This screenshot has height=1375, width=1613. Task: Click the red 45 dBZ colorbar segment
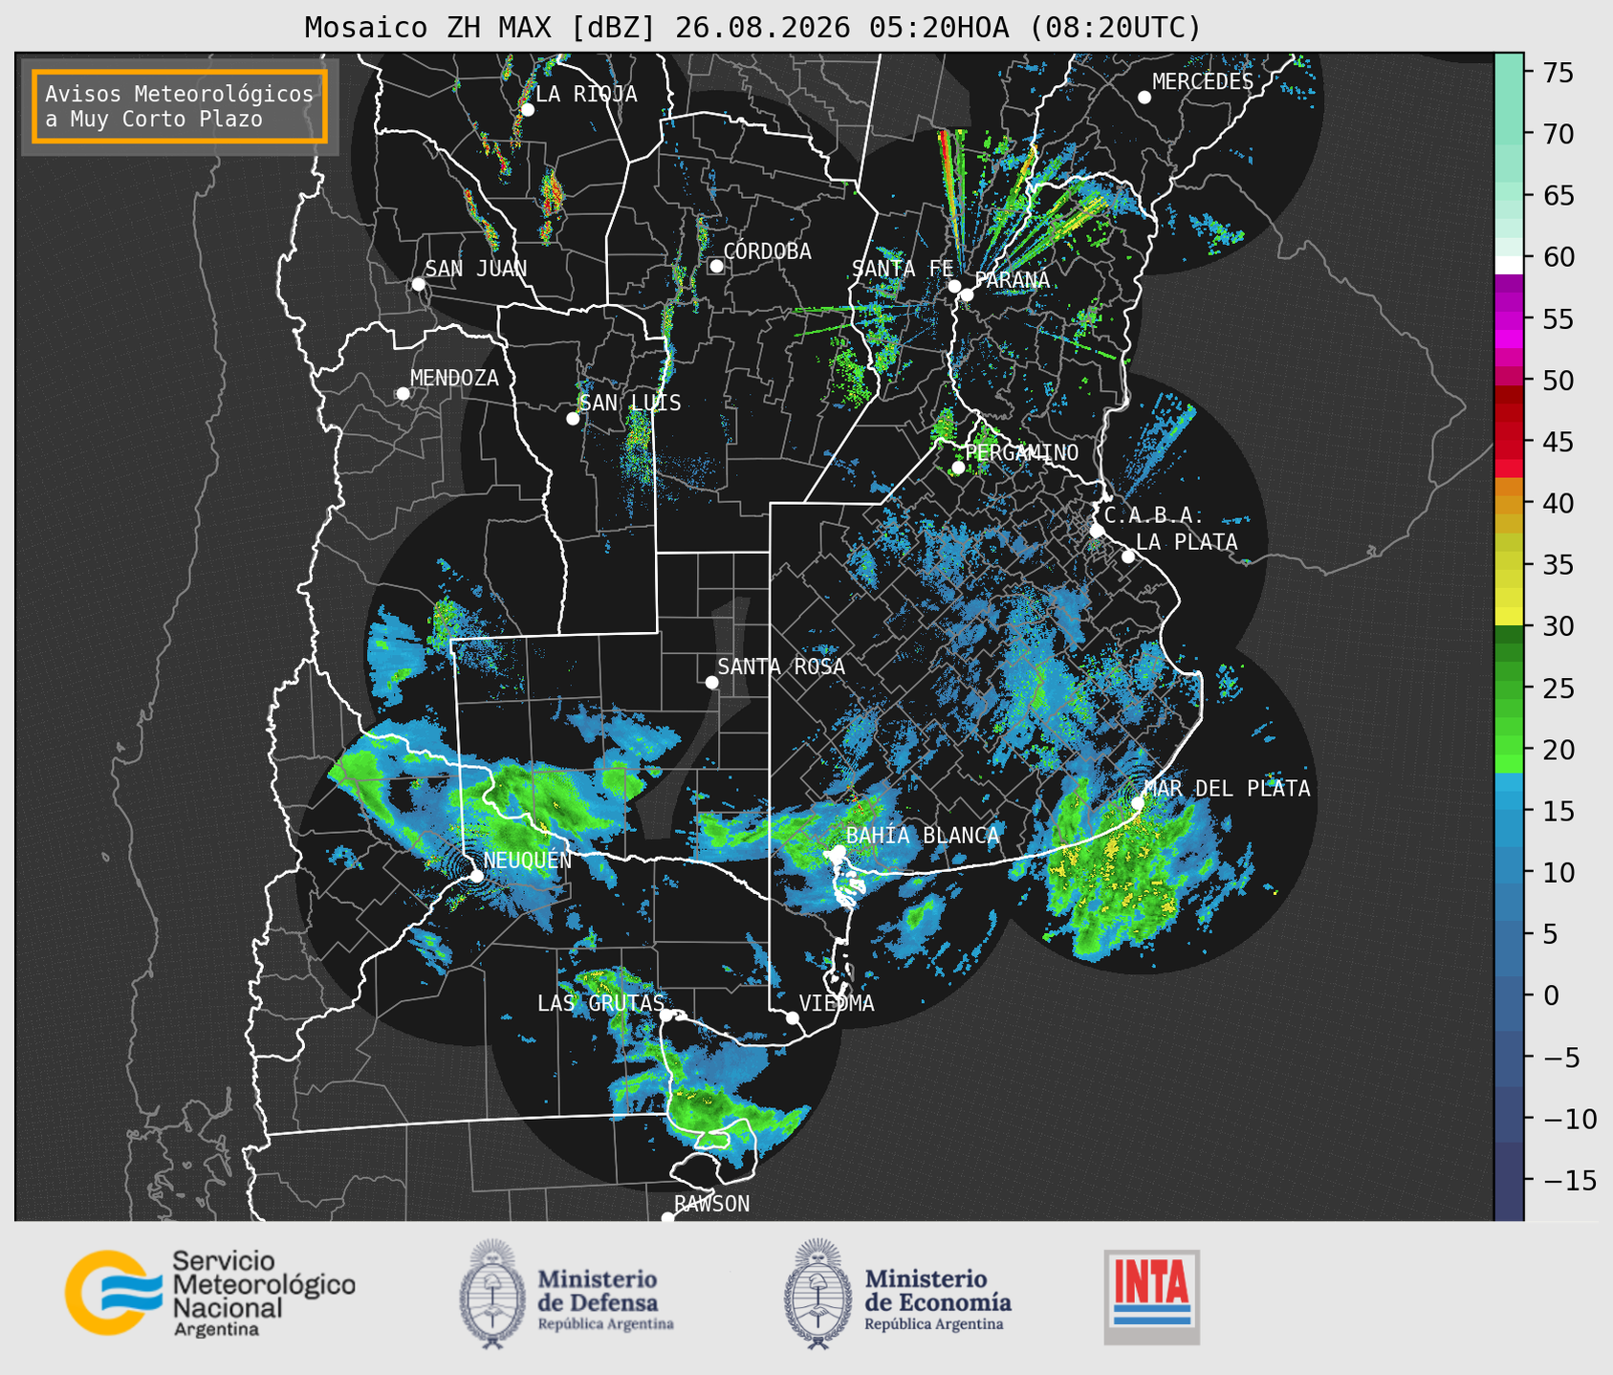click(x=1509, y=442)
